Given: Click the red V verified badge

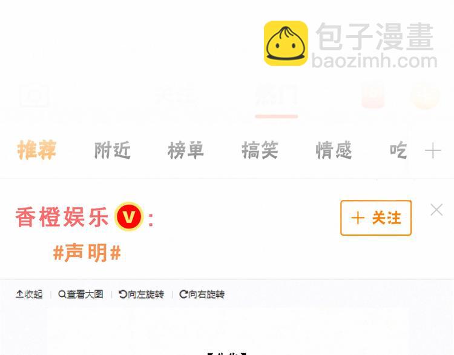Looking at the screenshot, I should (129, 216).
